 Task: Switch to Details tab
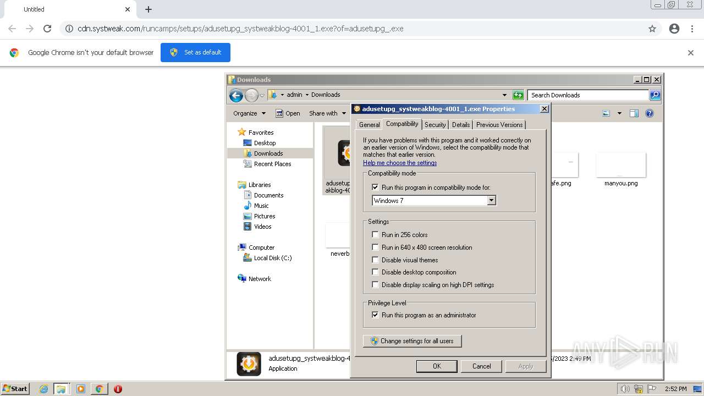(461, 125)
